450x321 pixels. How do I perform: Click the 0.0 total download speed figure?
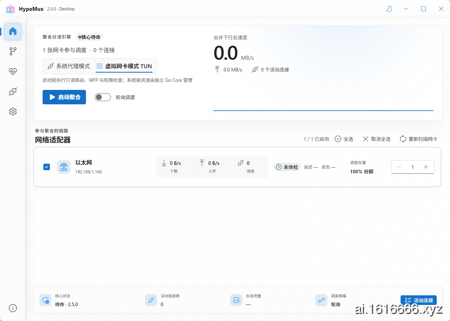(226, 53)
